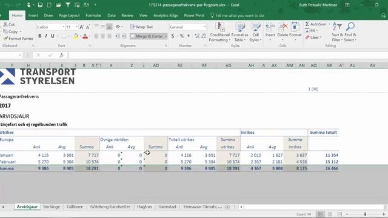Click the Orientation text angle icon
The height and width of the screenshot is (218, 388).
click(x=118, y=27)
